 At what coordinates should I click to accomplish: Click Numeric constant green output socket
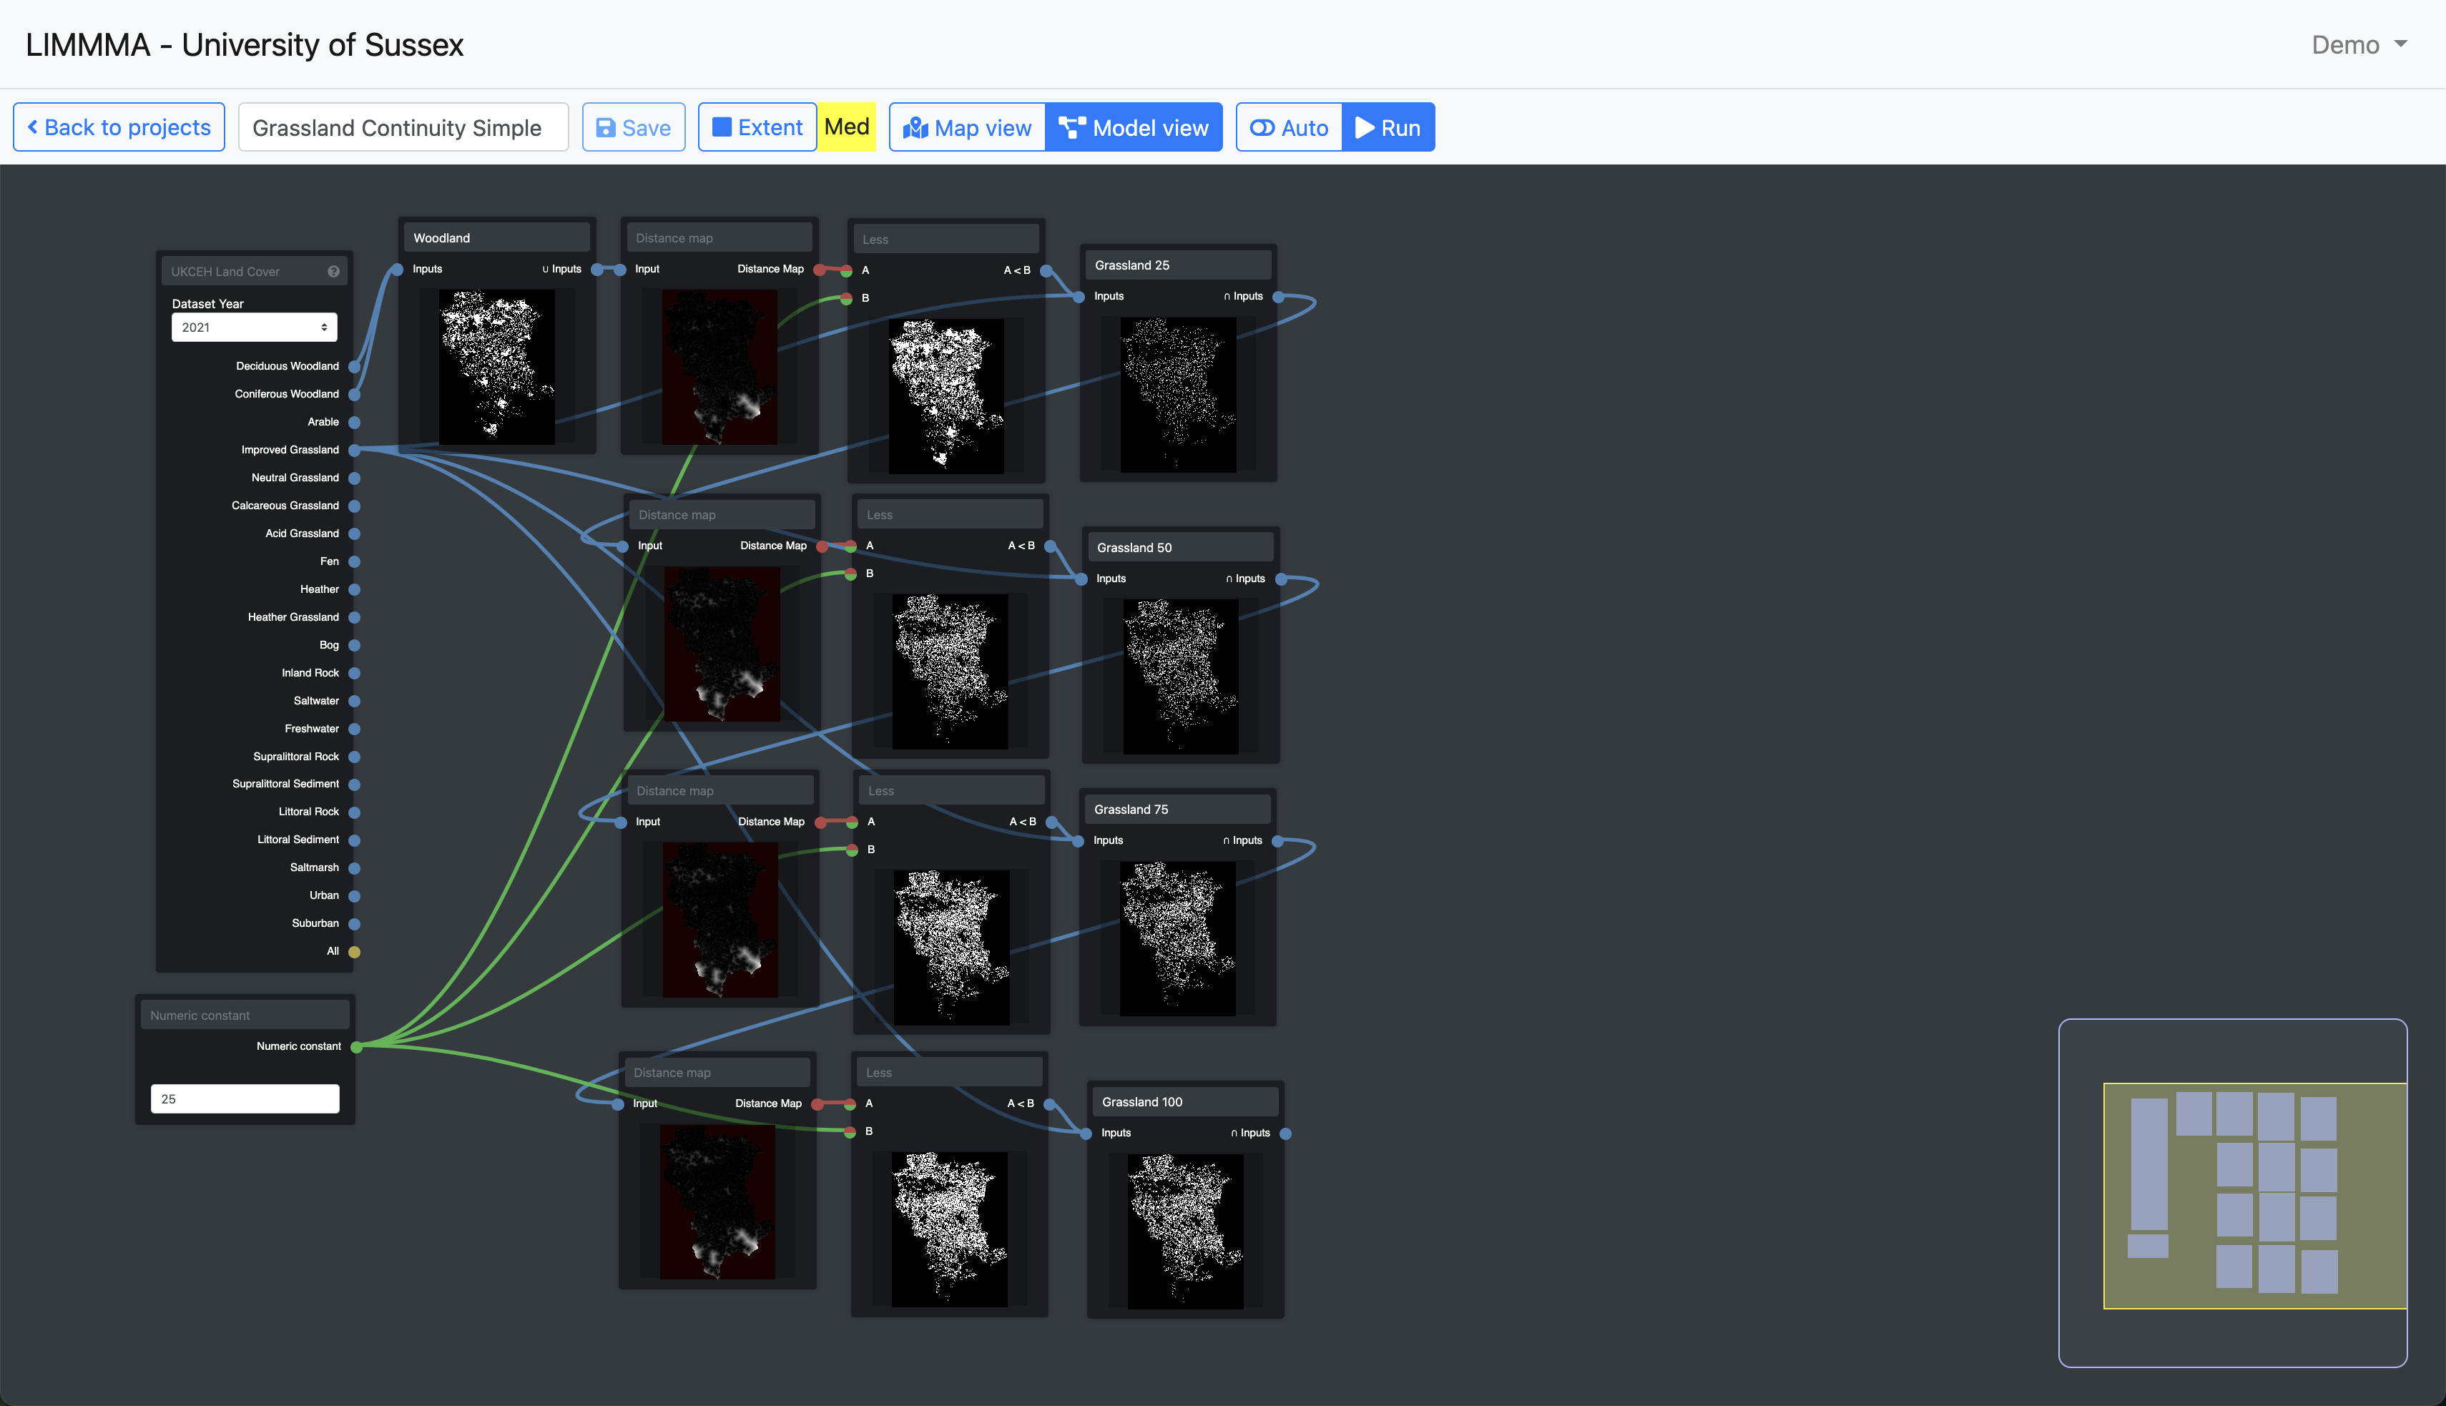point(356,1046)
